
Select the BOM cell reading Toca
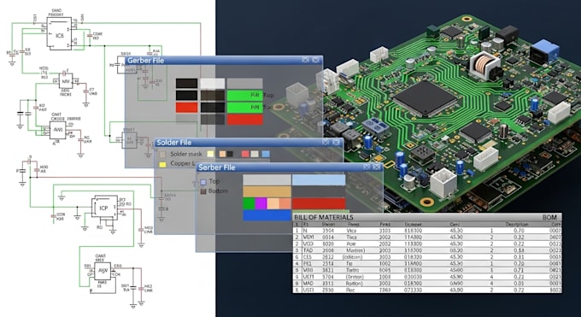coord(351,238)
